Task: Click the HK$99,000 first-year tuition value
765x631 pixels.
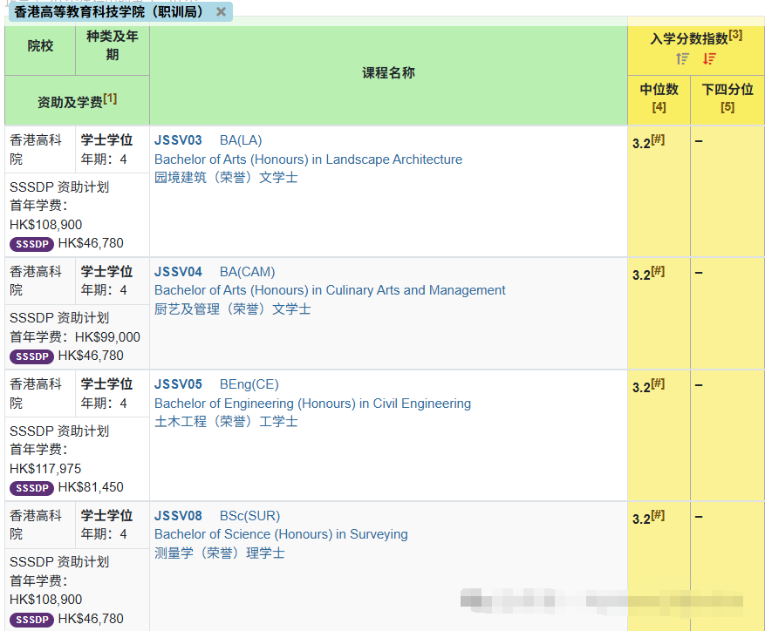Action: click(107, 337)
